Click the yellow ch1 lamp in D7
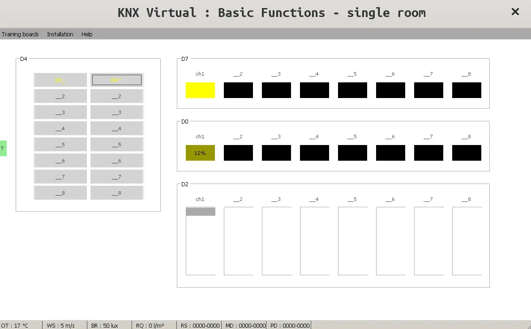This screenshot has width=531, height=329. coord(200,90)
